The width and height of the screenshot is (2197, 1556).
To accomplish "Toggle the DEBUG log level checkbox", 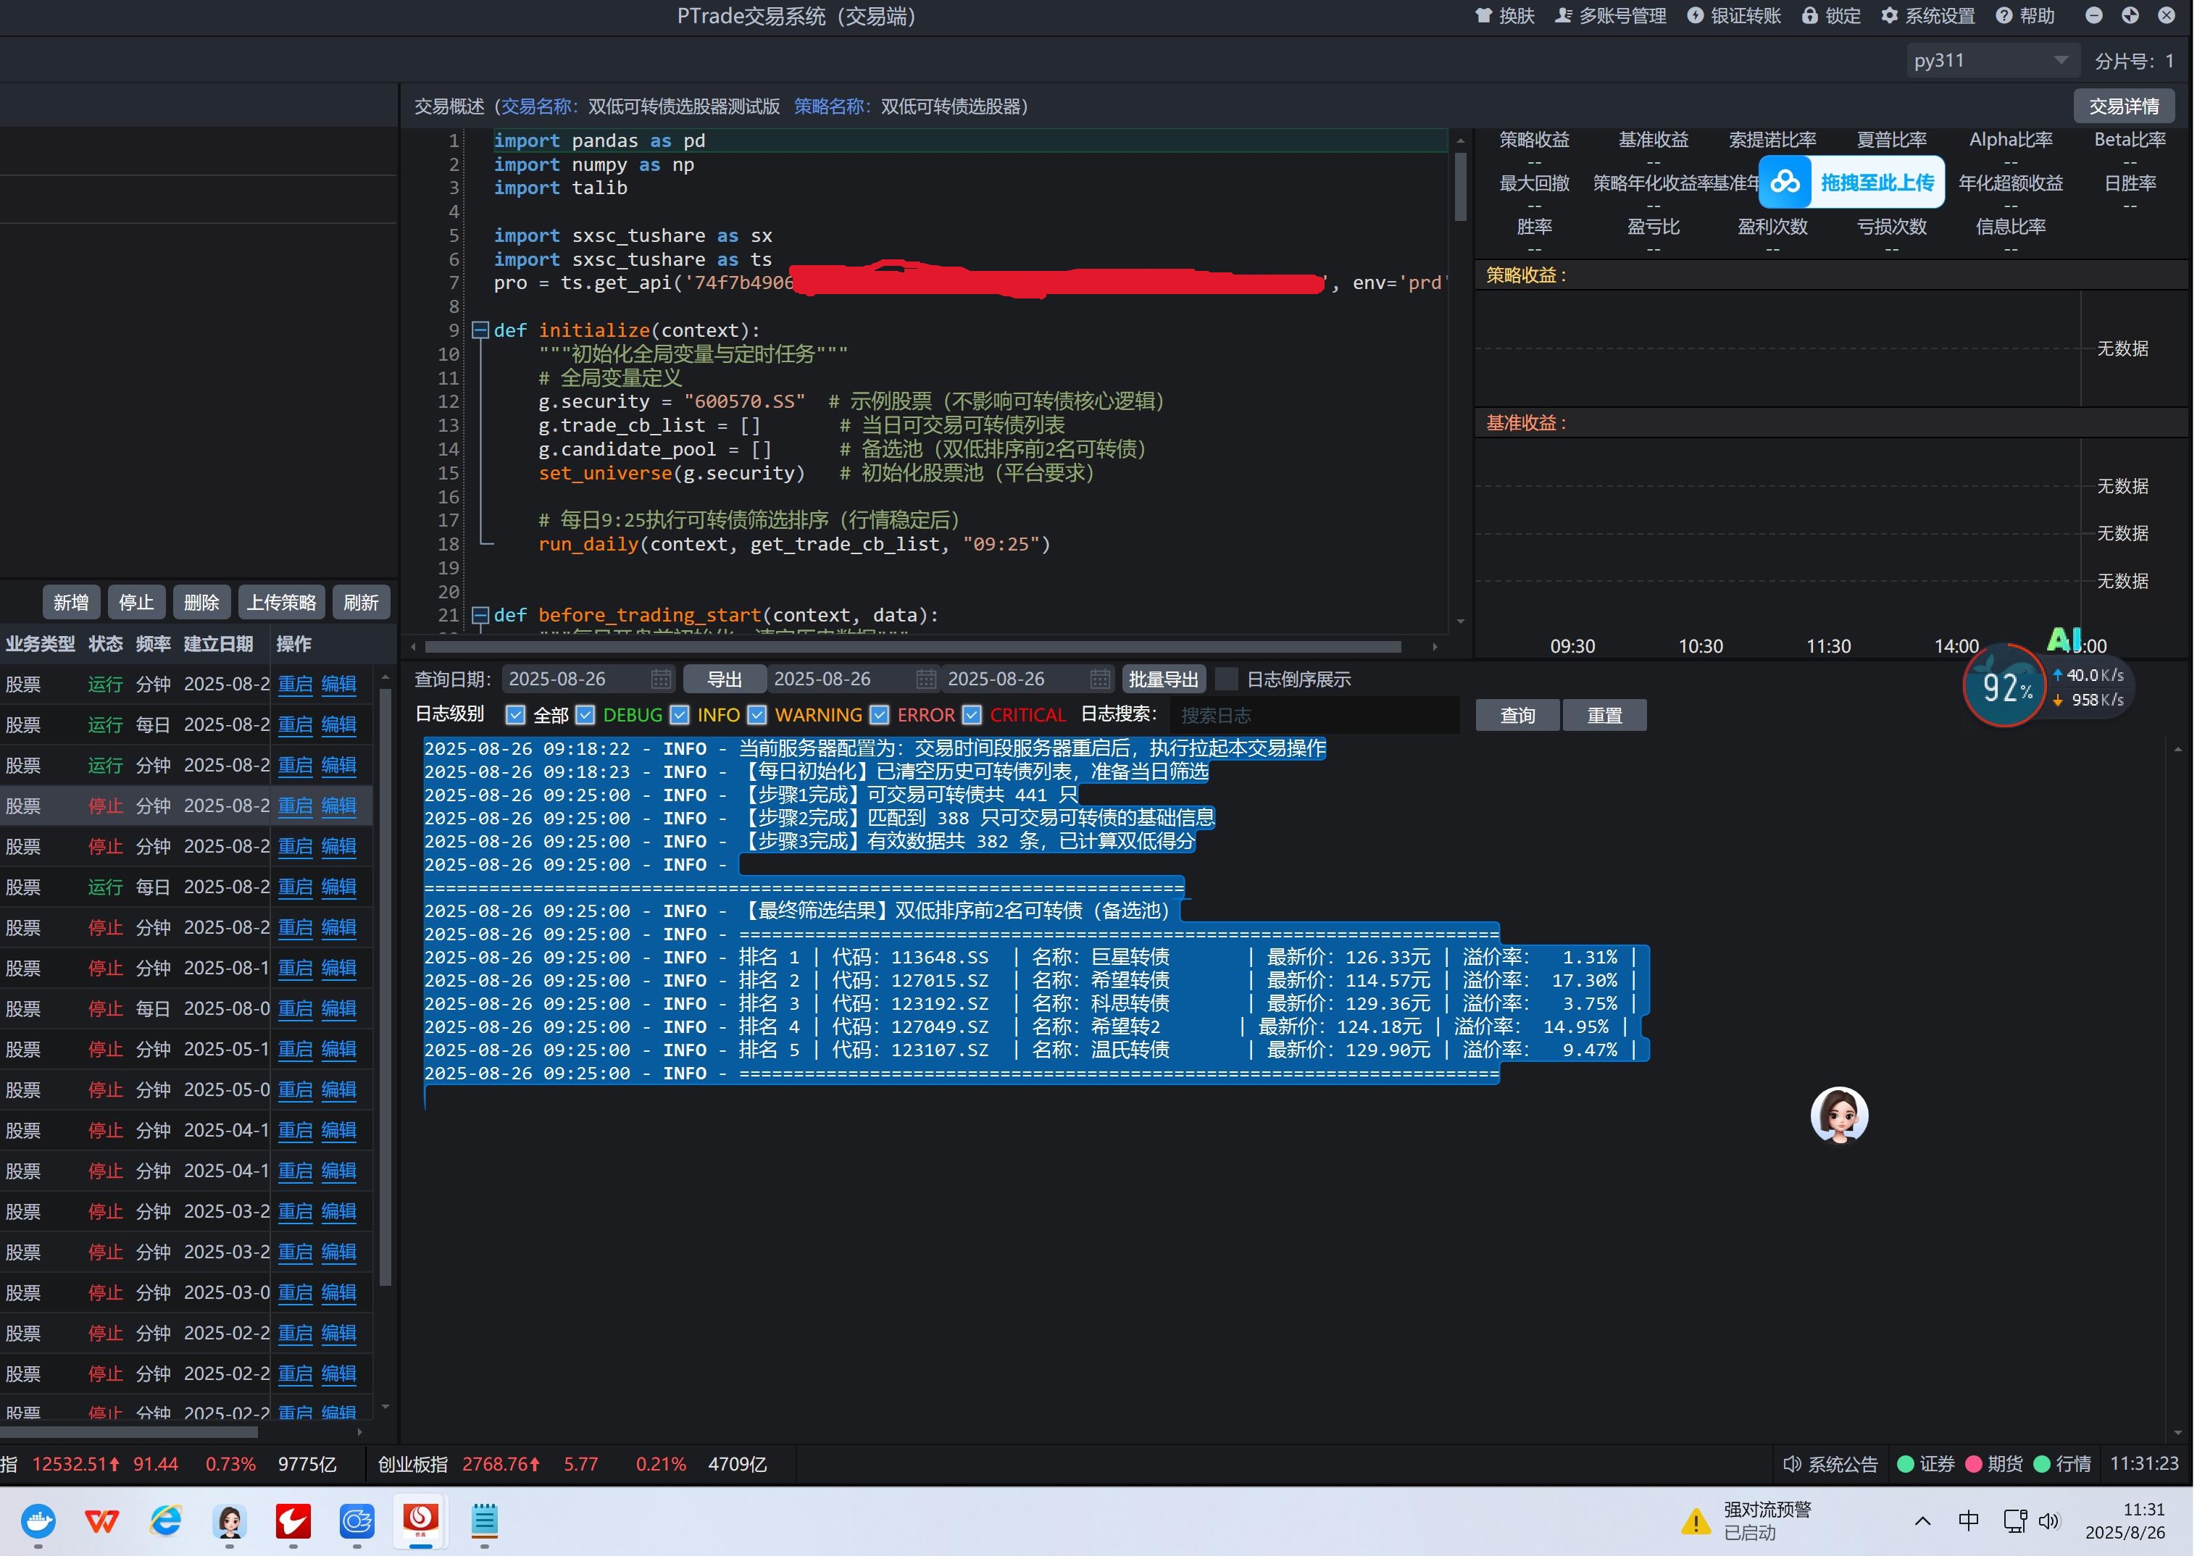I will point(585,715).
